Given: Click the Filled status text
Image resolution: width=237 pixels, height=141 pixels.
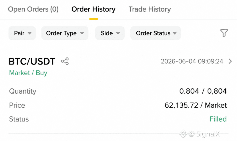Looking at the screenshot, I should [218, 119].
